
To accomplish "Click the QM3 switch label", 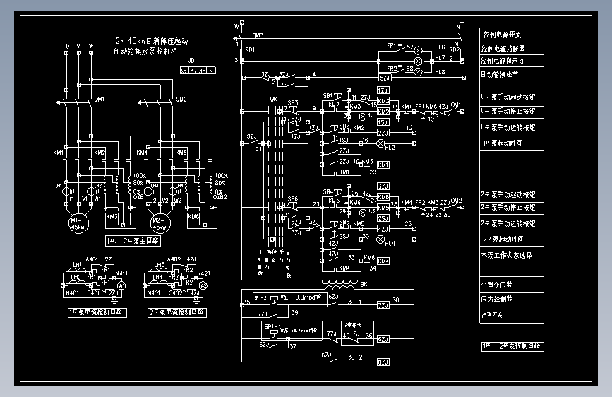I will click(x=258, y=35).
